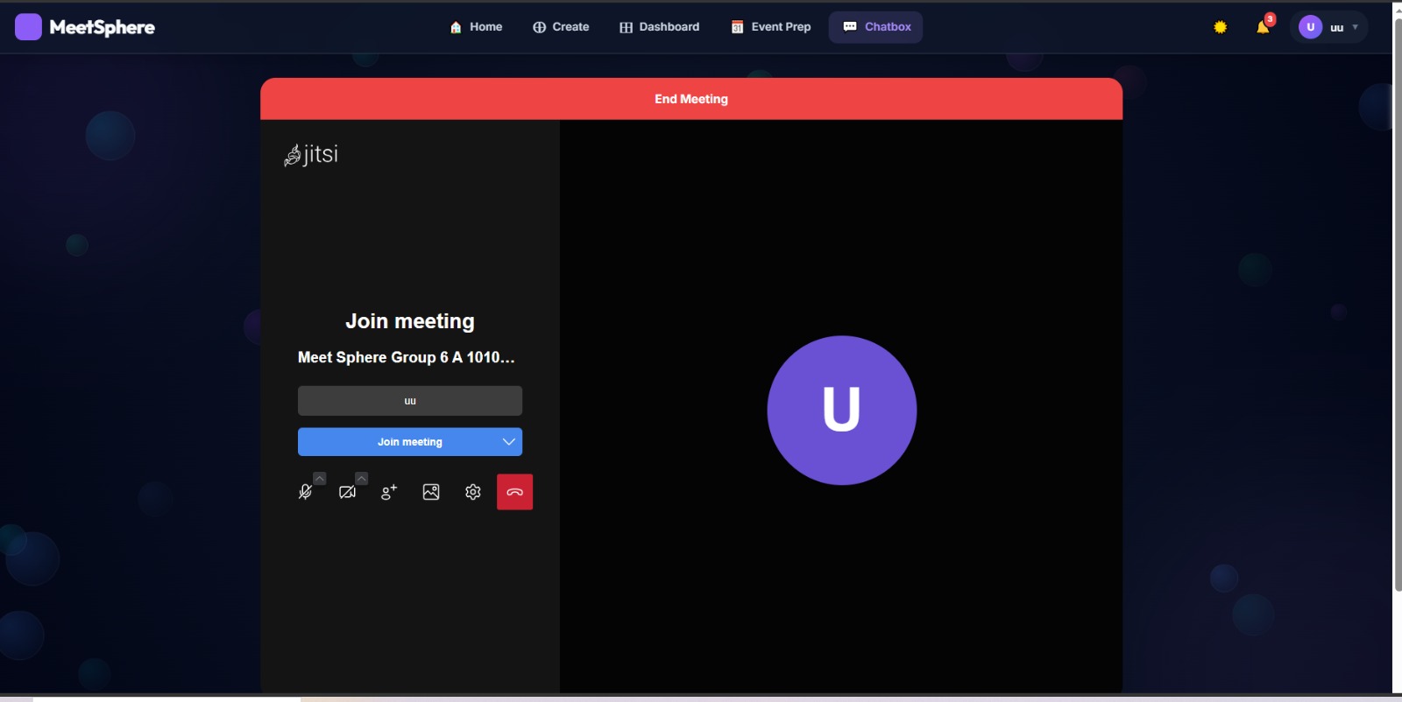This screenshot has width=1402, height=702.
Task: Expand audio options arrow above microphone
Action: [320, 478]
